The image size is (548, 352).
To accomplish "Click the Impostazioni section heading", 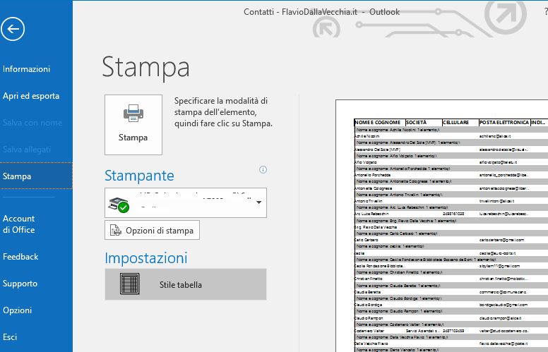I will pyautogui.click(x=145, y=258).
